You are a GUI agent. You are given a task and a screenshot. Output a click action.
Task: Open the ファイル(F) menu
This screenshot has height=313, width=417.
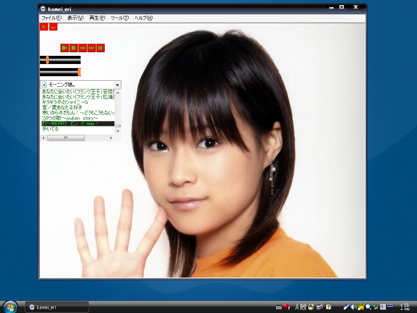point(51,18)
